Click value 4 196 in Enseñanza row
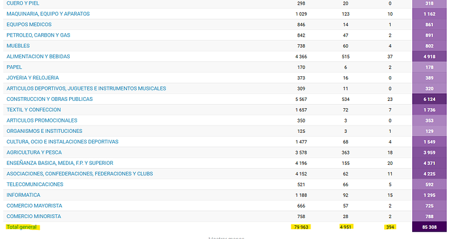This screenshot has width=450, height=239. tap(301, 163)
